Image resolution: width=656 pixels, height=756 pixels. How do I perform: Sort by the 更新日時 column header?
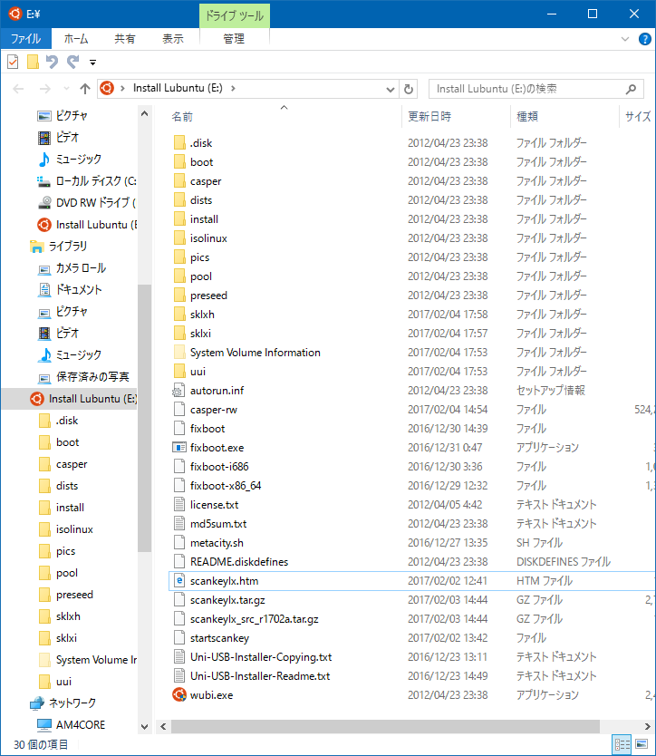[429, 117]
